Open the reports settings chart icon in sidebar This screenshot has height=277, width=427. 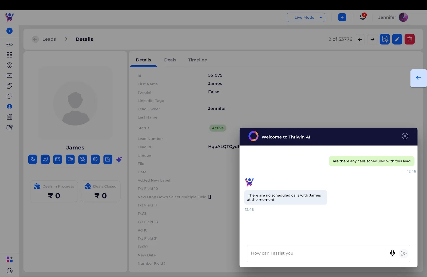[9, 128]
